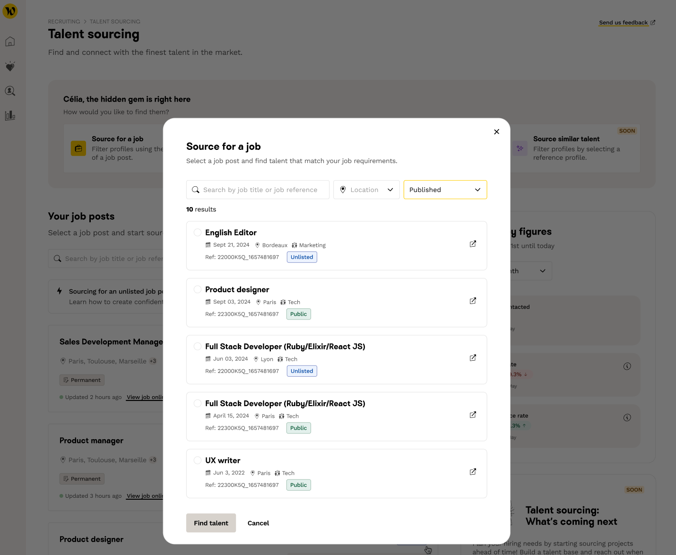Select the English Editor radio button

click(198, 233)
